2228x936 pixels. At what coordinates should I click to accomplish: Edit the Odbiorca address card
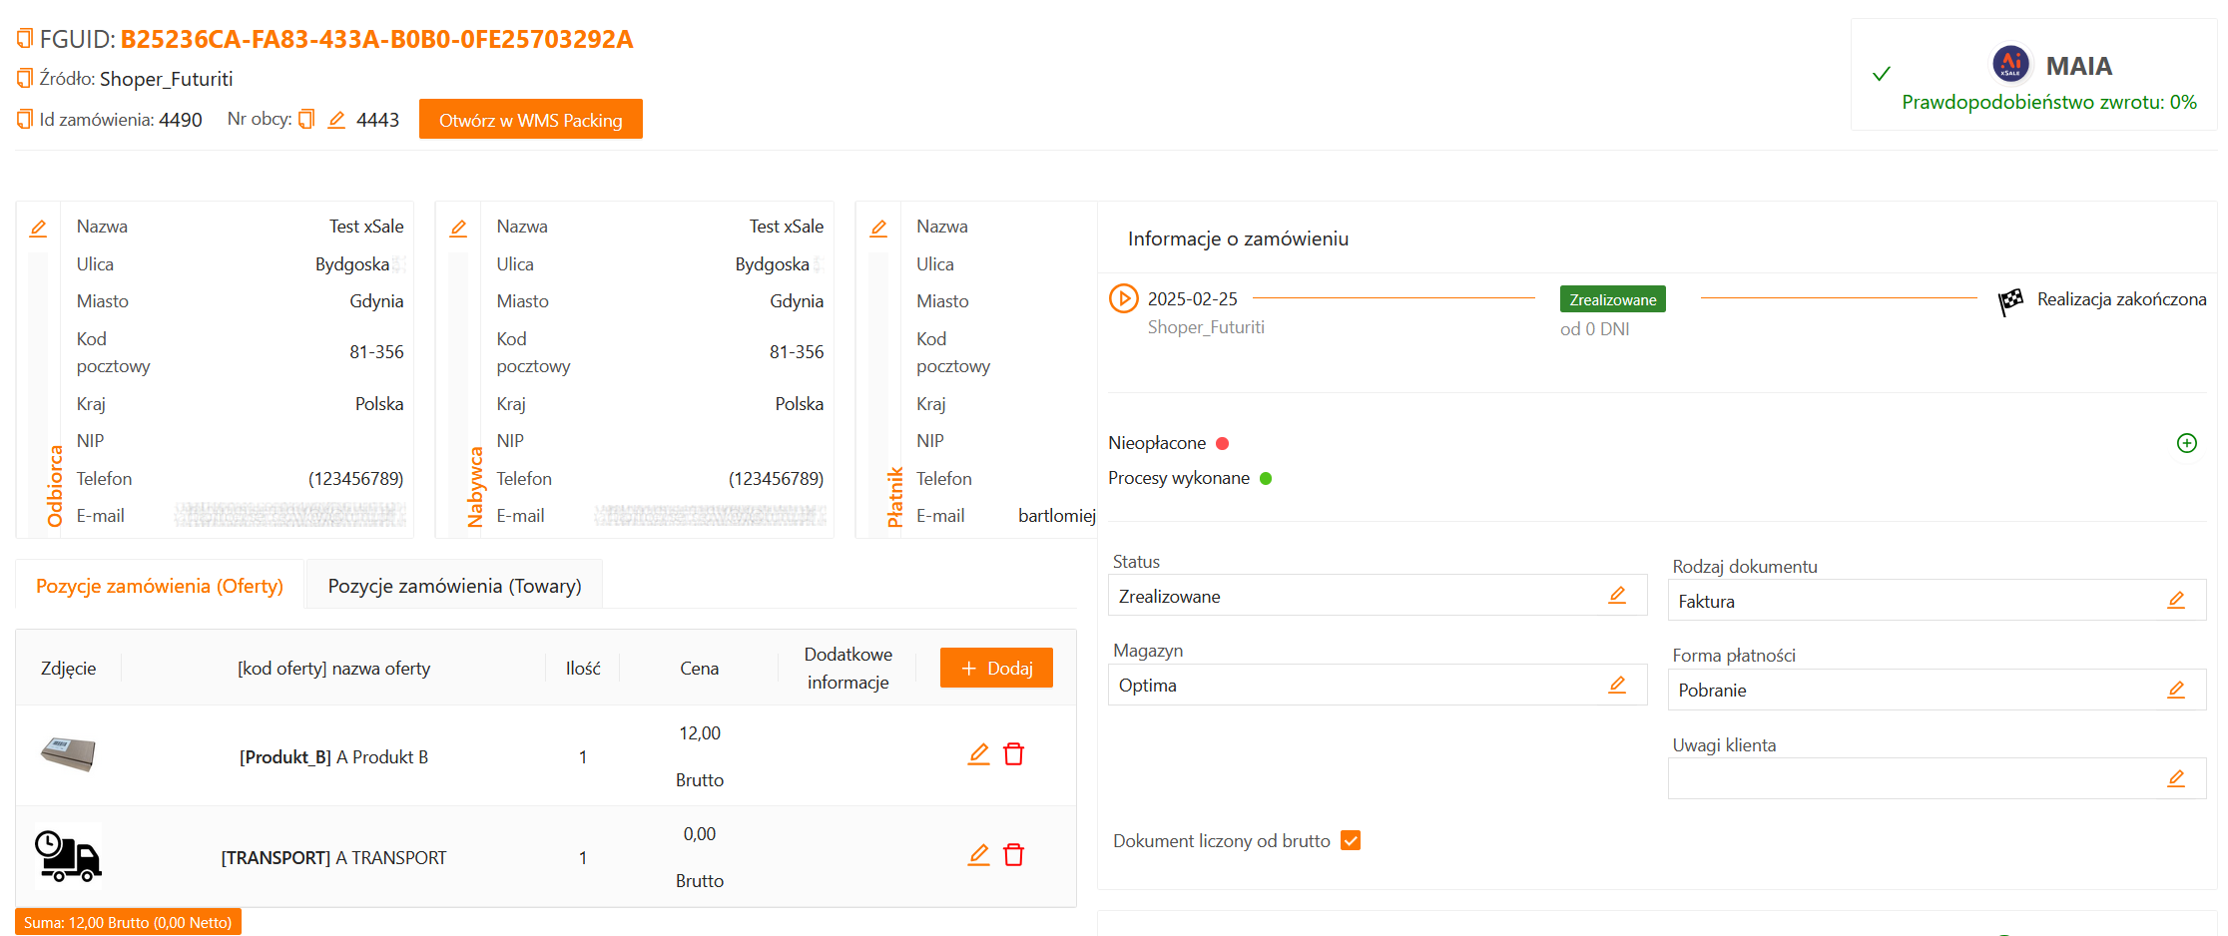tap(38, 229)
